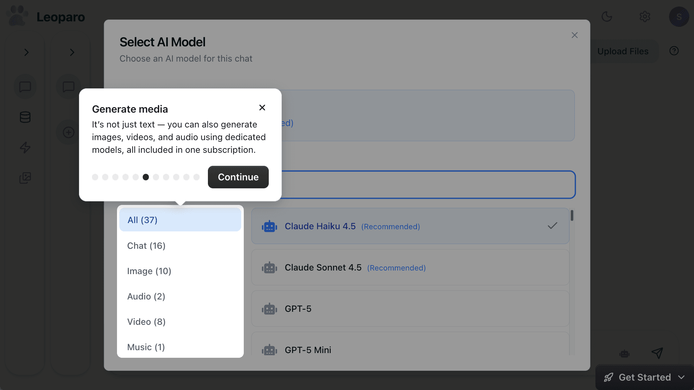Jump to the last tour step dot
Image resolution: width=694 pixels, height=390 pixels.
(196, 177)
